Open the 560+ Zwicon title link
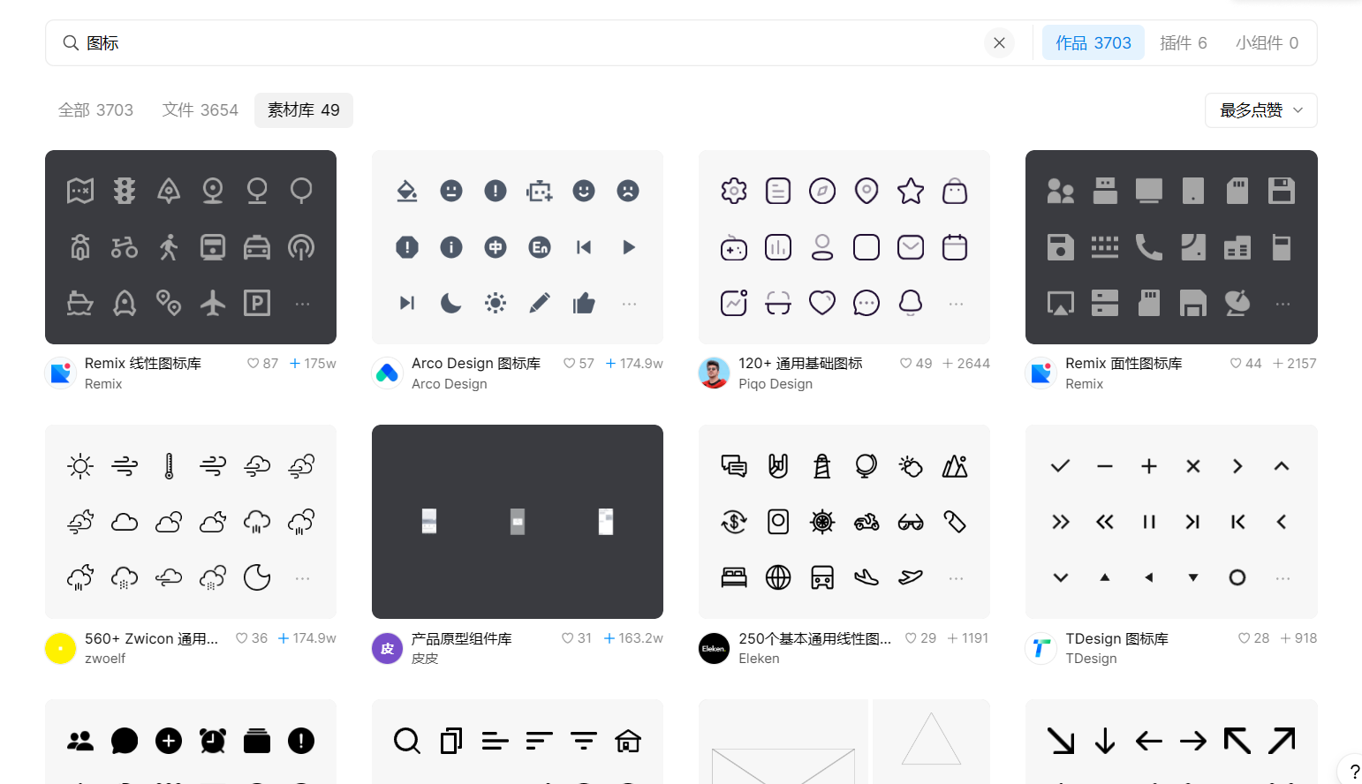The image size is (1362, 784). point(151,638)
